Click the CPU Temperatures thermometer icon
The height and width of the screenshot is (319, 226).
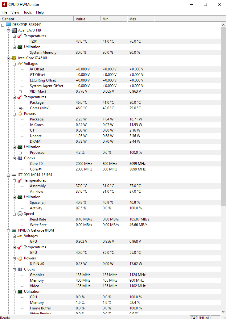(x=20, y=97)
